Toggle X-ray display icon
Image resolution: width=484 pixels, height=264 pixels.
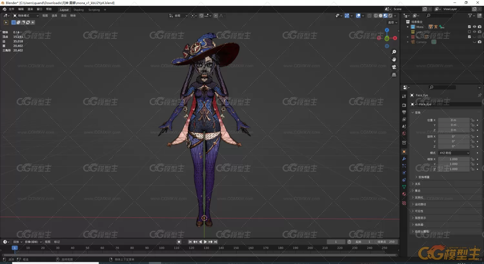(x=369, y=15)
